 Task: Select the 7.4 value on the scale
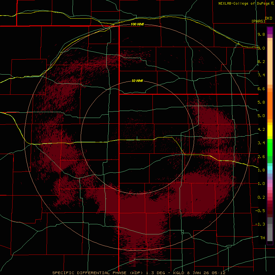[x=261, y=75]
